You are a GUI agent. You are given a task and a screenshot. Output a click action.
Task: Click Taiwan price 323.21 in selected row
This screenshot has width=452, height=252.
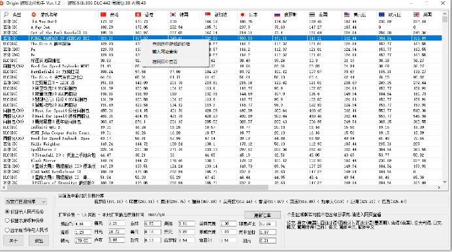tap(107, 38)
